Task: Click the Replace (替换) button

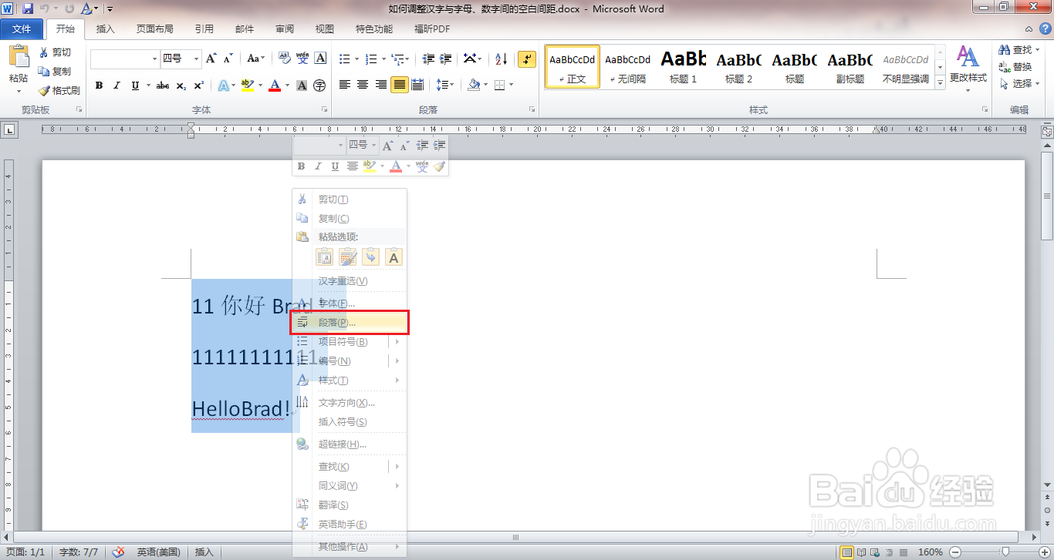Action: click(1015, 67)
